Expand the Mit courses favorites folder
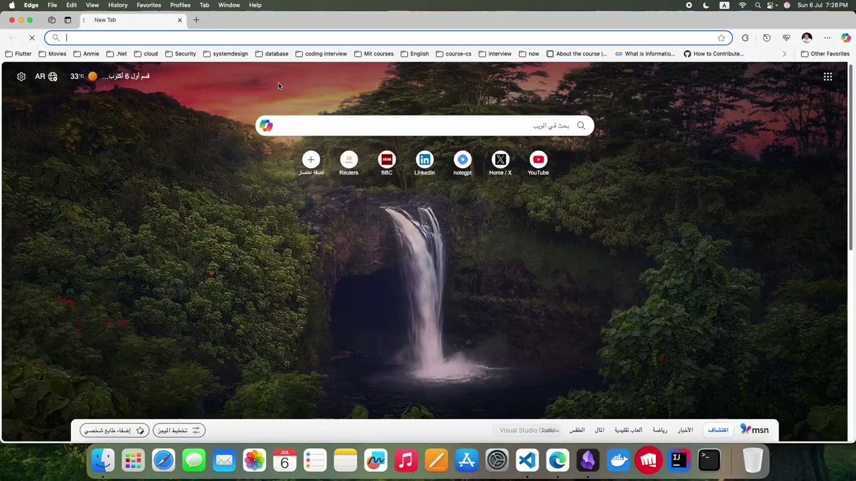Image resolution: width=856 pixels, height=481 pixels. click(374, 53)
